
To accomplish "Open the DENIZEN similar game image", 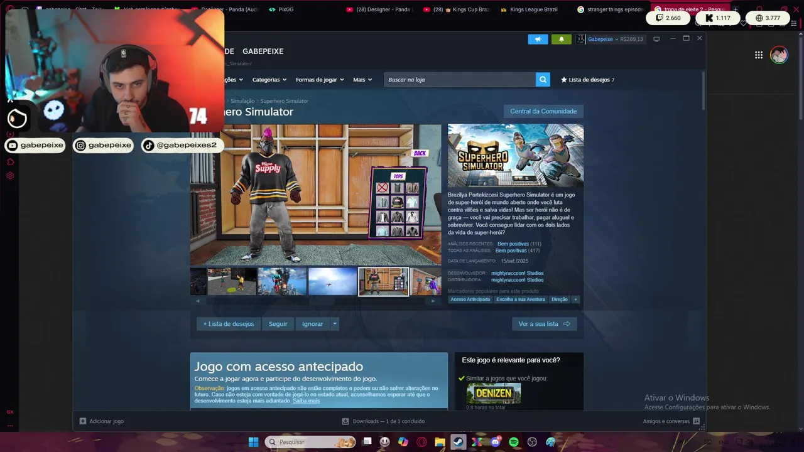I will coord(494,393).
